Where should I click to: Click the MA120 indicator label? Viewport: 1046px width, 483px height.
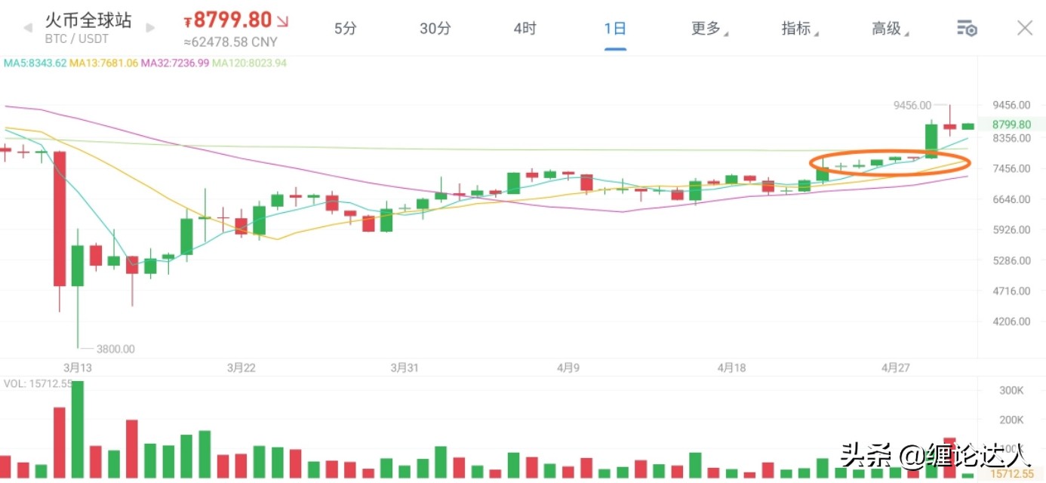pos(249,63)
